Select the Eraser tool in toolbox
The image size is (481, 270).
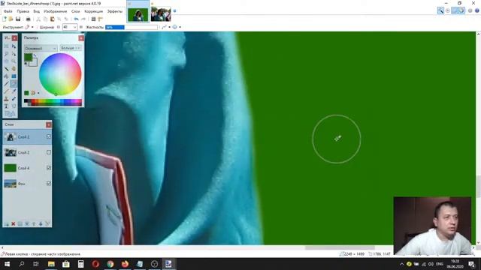(14, 83)
